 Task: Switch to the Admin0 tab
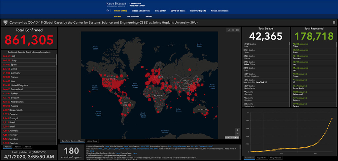(x=8, y=147)
